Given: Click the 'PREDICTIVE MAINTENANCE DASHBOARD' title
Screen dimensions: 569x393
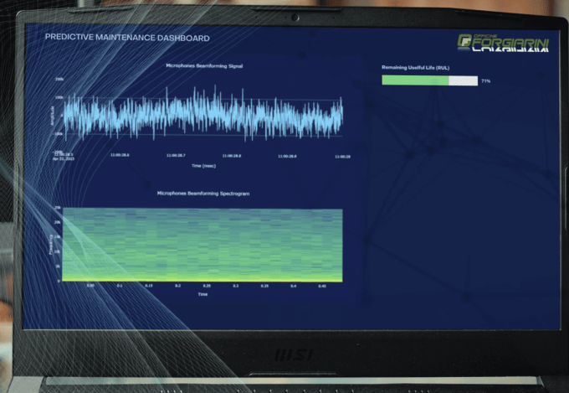Looking at the screenshot, I should [127, 38].
